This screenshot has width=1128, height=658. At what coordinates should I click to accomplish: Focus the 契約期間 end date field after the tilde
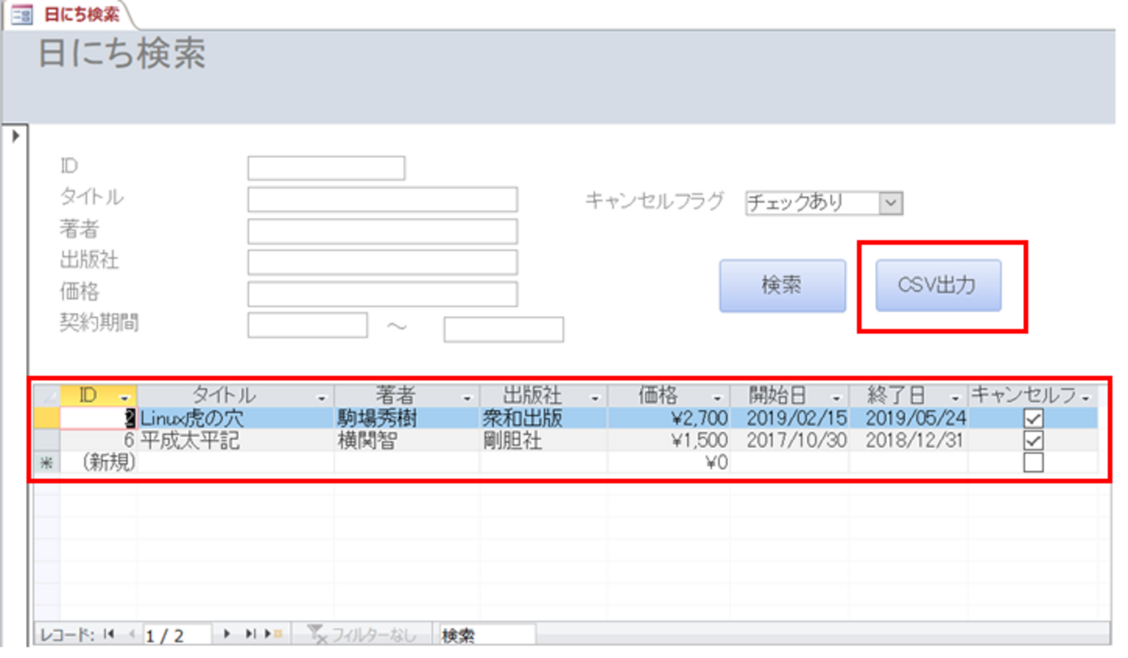(504, 330)
